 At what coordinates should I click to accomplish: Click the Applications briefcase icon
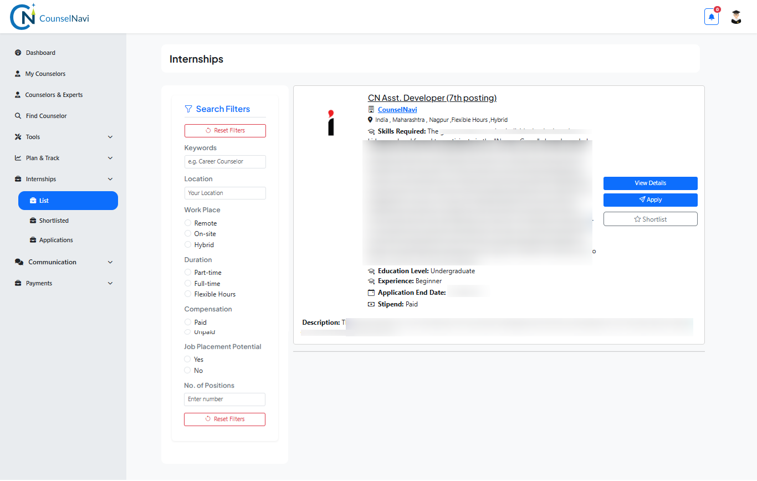point(33,240)
